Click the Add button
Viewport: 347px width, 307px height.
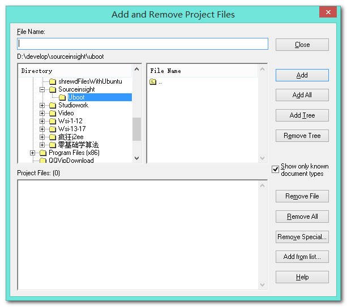click(302, 75)
